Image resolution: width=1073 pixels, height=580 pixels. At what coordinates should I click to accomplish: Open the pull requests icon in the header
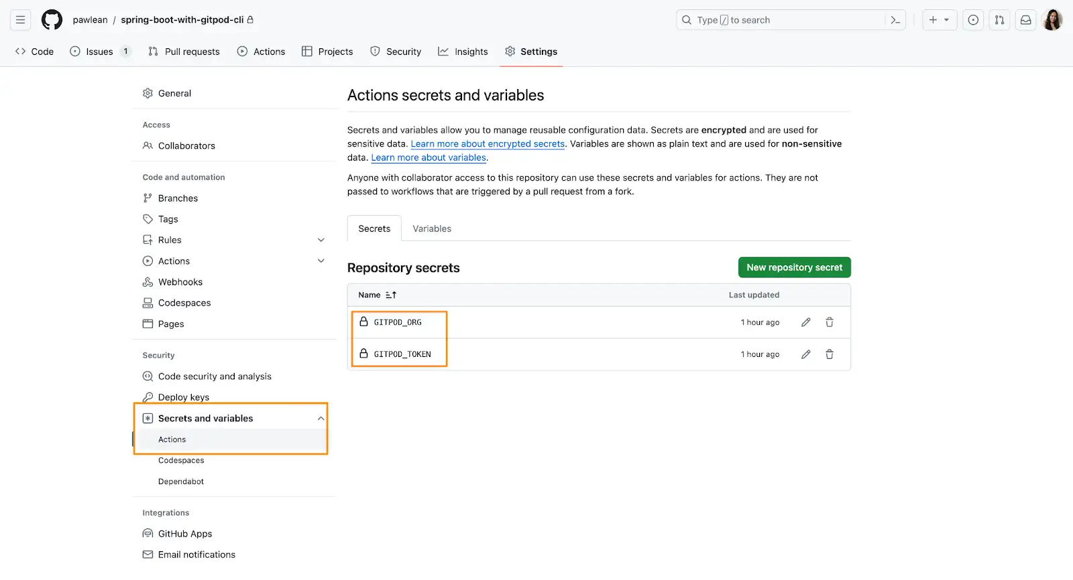[x=999, y=20]
